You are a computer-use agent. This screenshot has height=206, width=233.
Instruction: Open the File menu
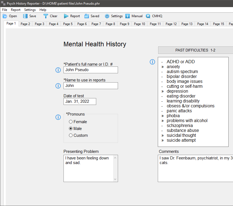pos(5,10)
